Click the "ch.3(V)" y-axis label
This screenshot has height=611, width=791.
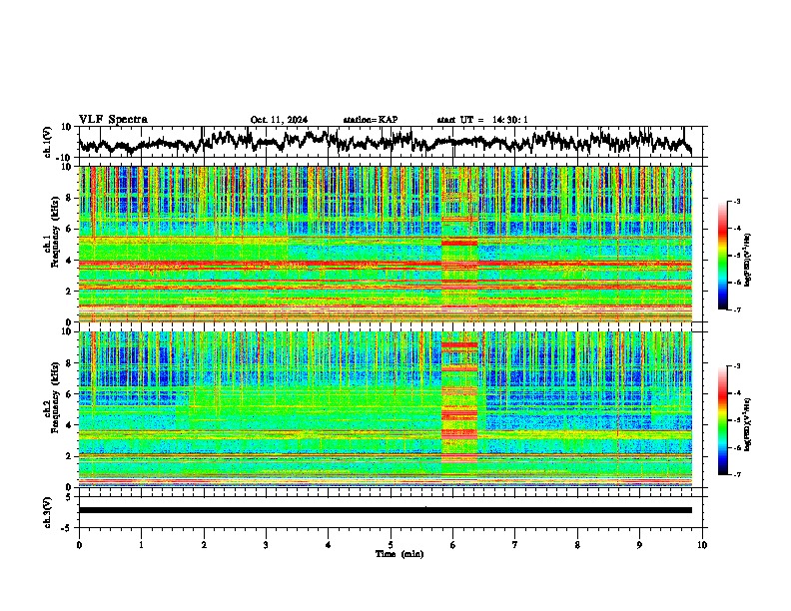(x=48, y=513)
